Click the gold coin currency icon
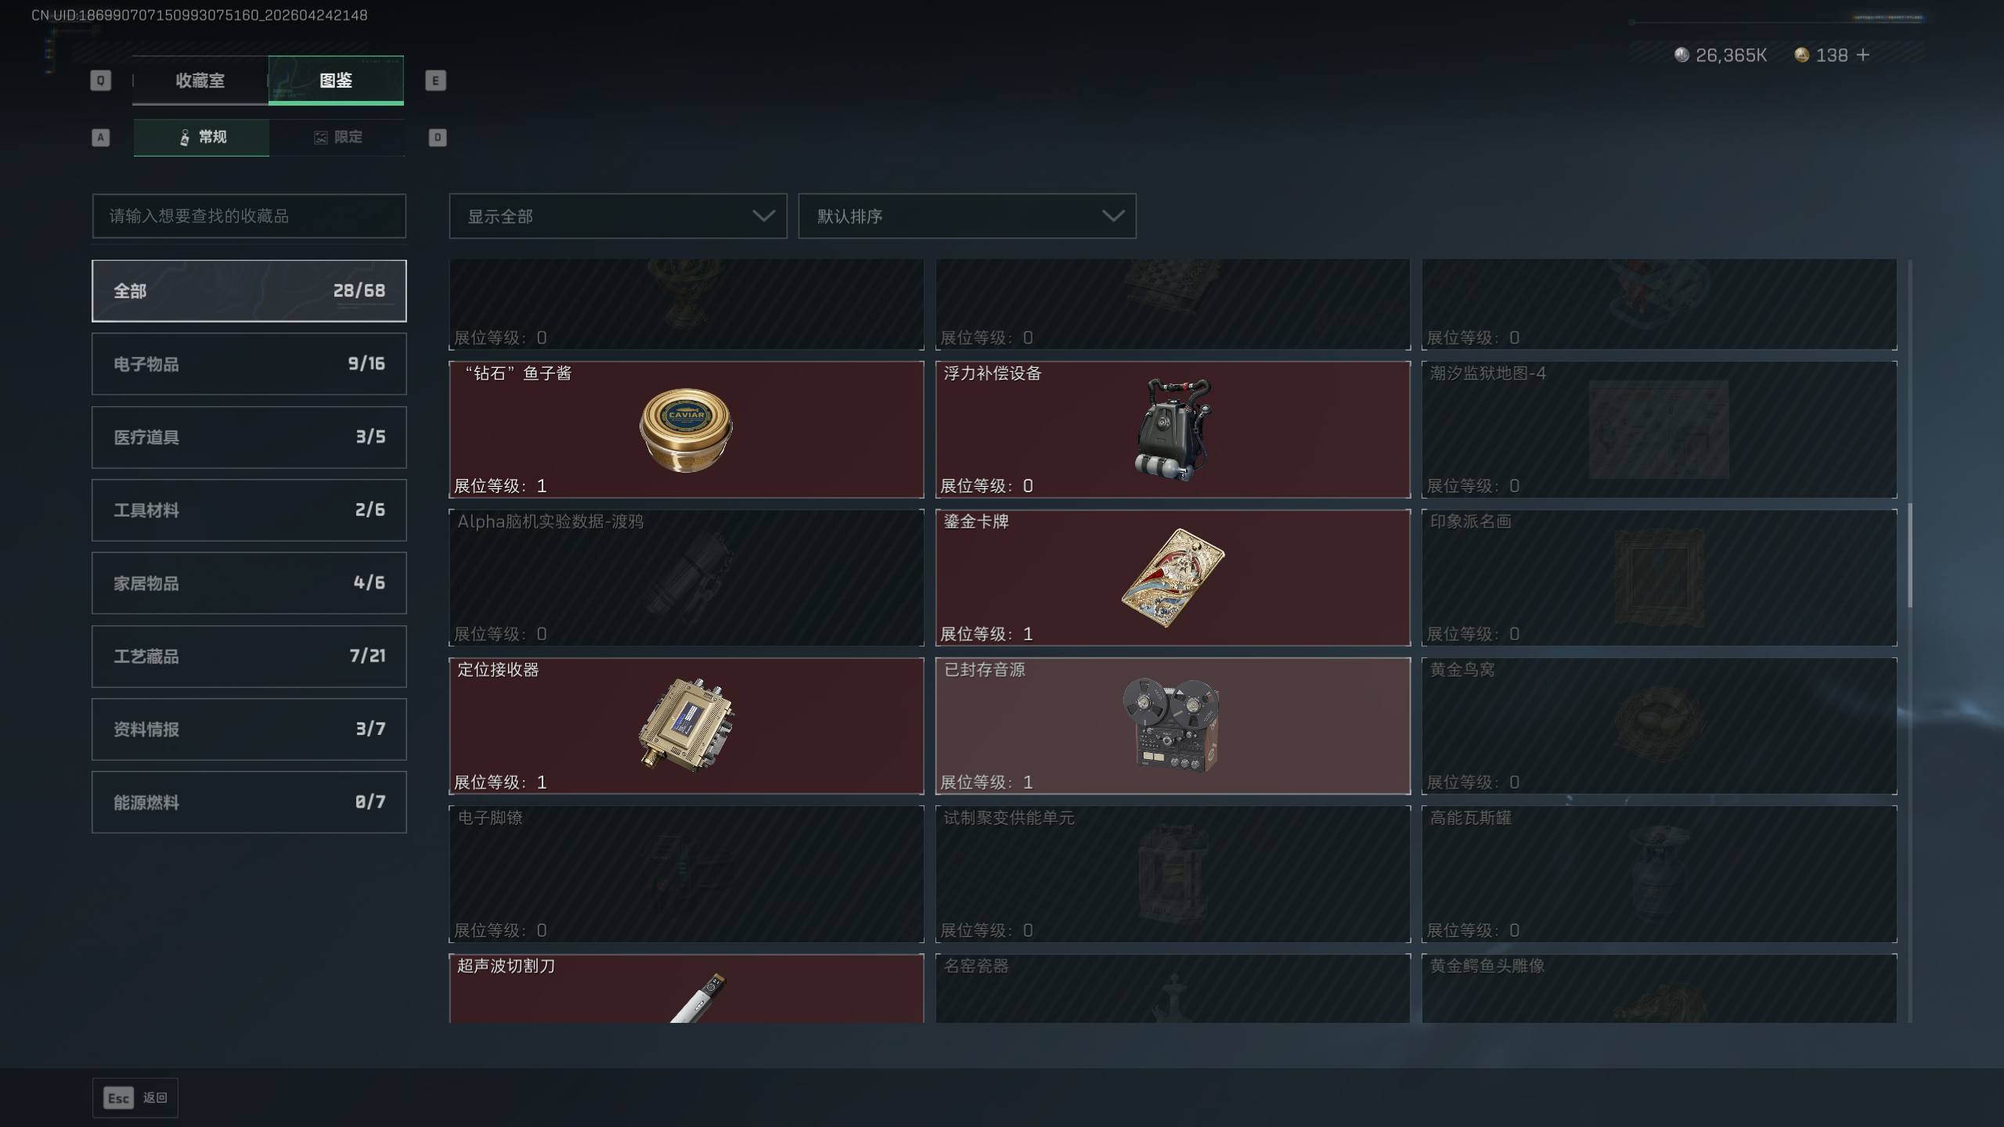Screen dimensions: 2004x1127 pos(1801,55)
